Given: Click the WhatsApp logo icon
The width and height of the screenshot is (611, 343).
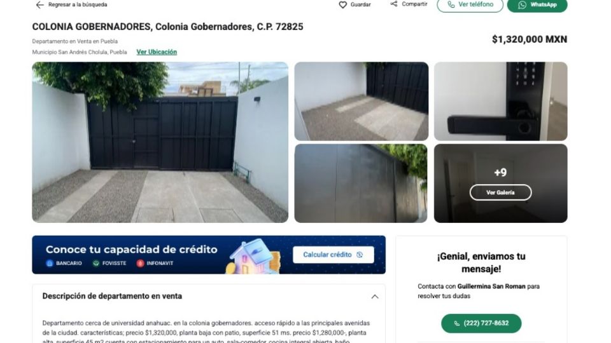Looking at the screenshot, I should (522, 4).
